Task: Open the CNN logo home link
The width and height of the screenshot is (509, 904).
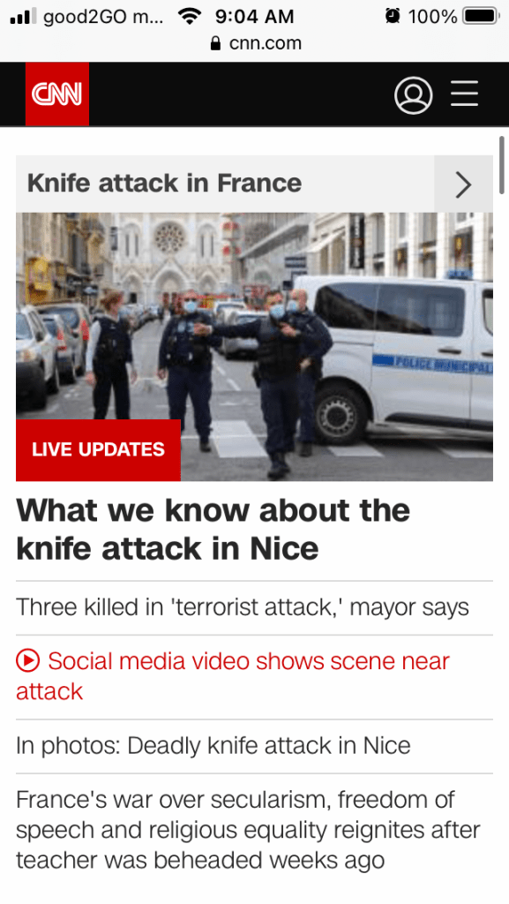Action: coord(57,94)
